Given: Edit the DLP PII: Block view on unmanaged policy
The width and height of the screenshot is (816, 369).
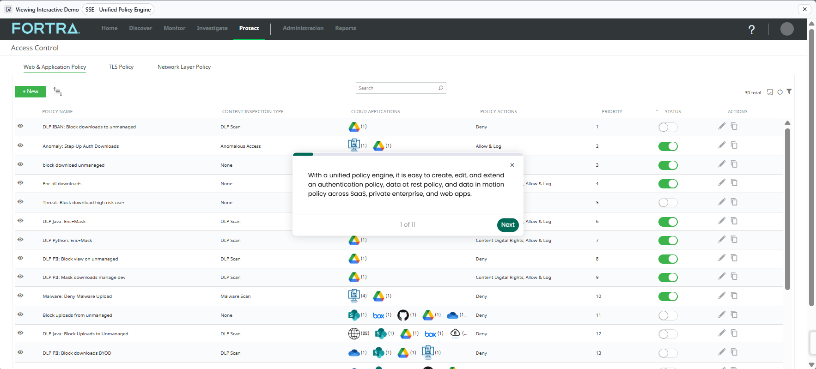Looking at the screenshot, I should pyautogui.click(x=722, y=258).
